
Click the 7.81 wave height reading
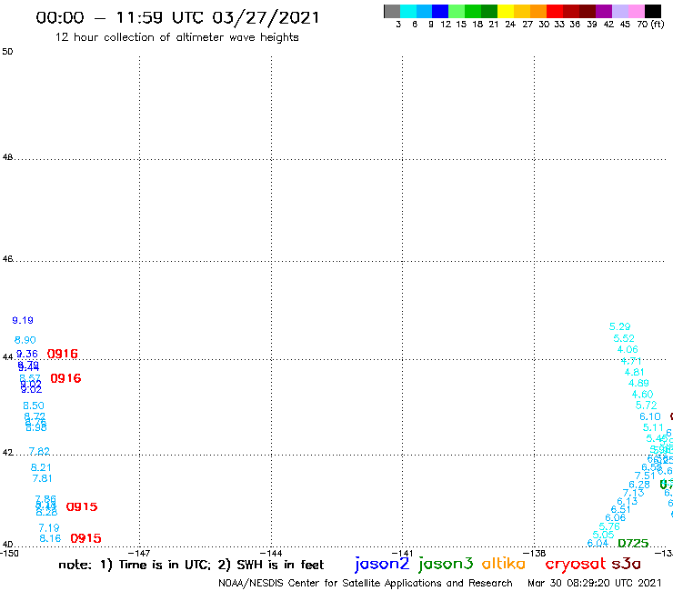(42, 478)
